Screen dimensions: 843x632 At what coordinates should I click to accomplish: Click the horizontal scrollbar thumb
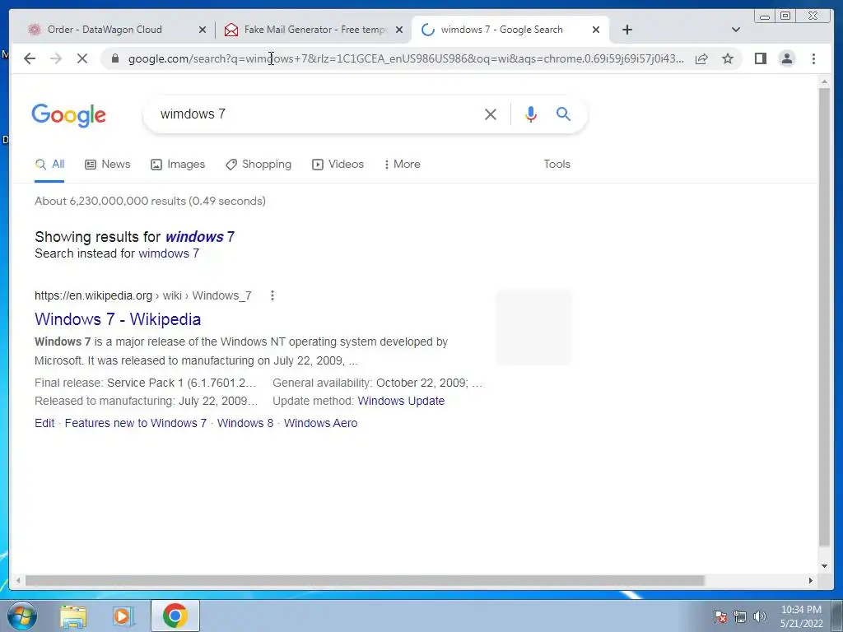[x=365, y=580]
